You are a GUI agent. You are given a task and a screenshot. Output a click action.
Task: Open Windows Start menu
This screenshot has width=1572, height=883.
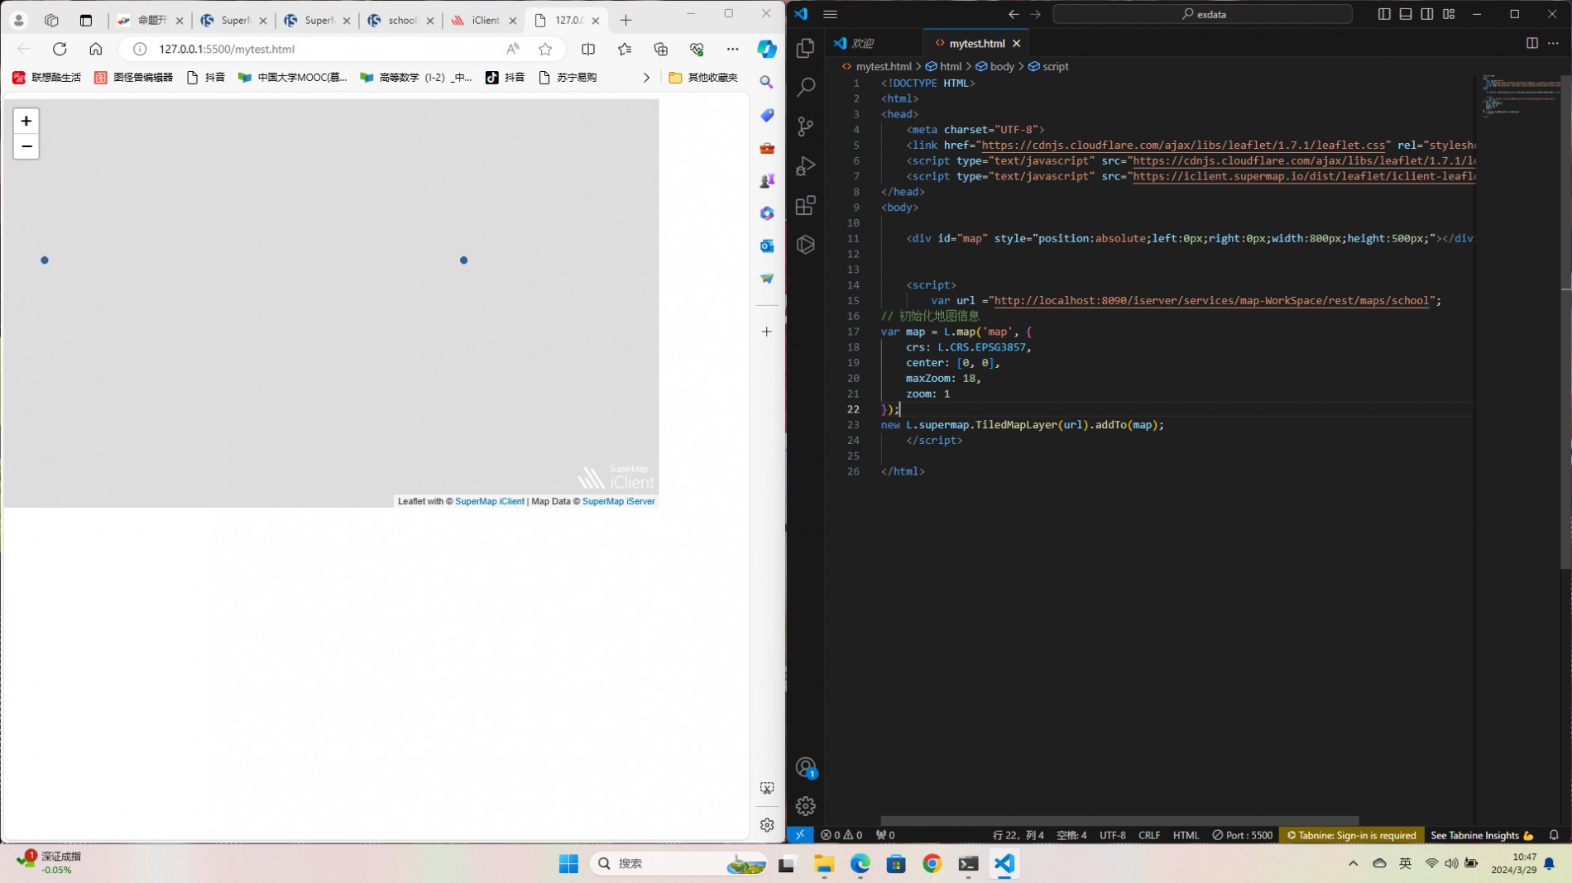568,863
